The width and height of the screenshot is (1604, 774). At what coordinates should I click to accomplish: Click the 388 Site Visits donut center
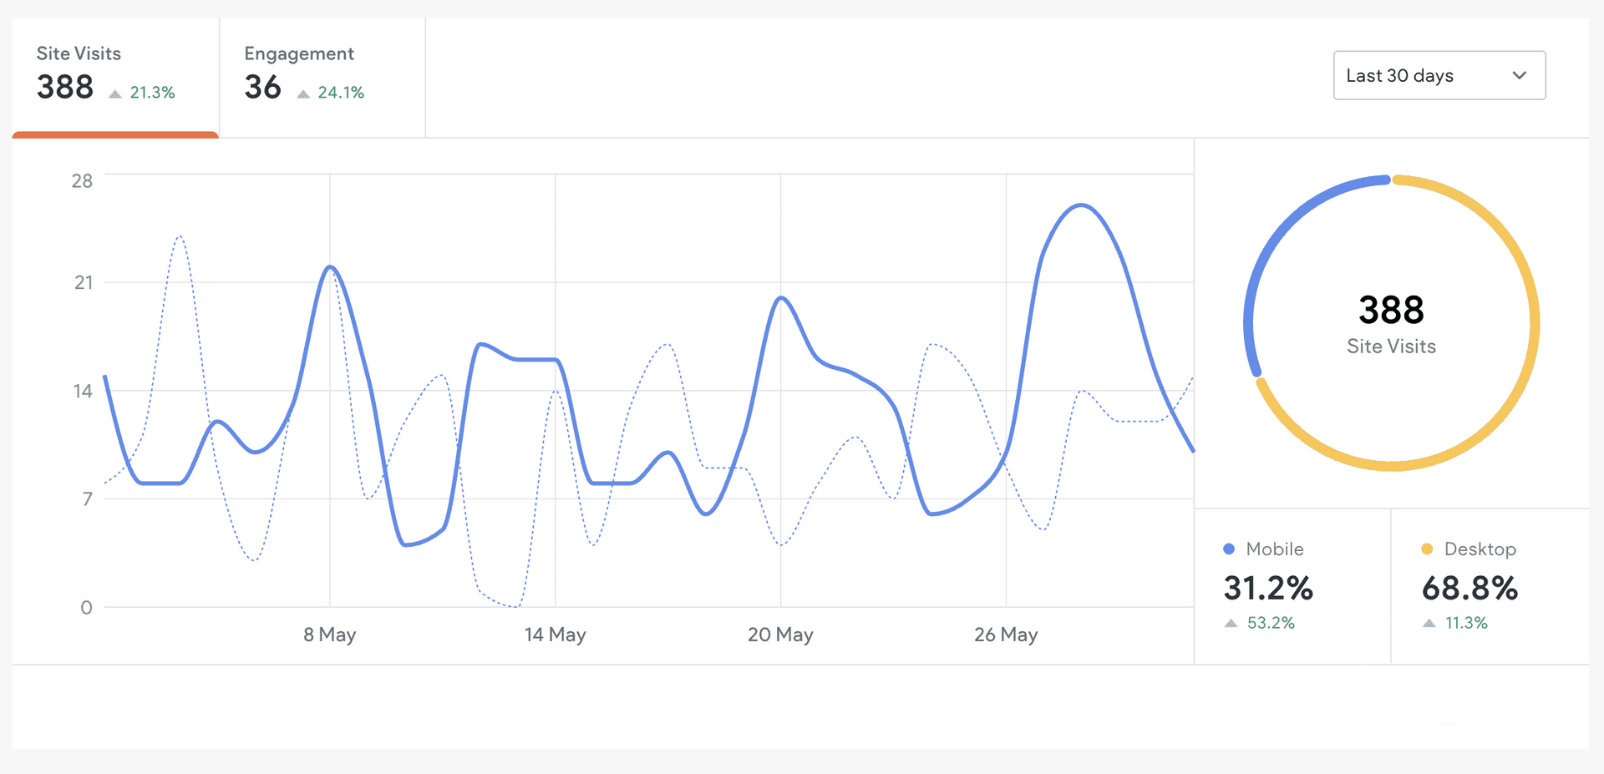click(1391, 323)
